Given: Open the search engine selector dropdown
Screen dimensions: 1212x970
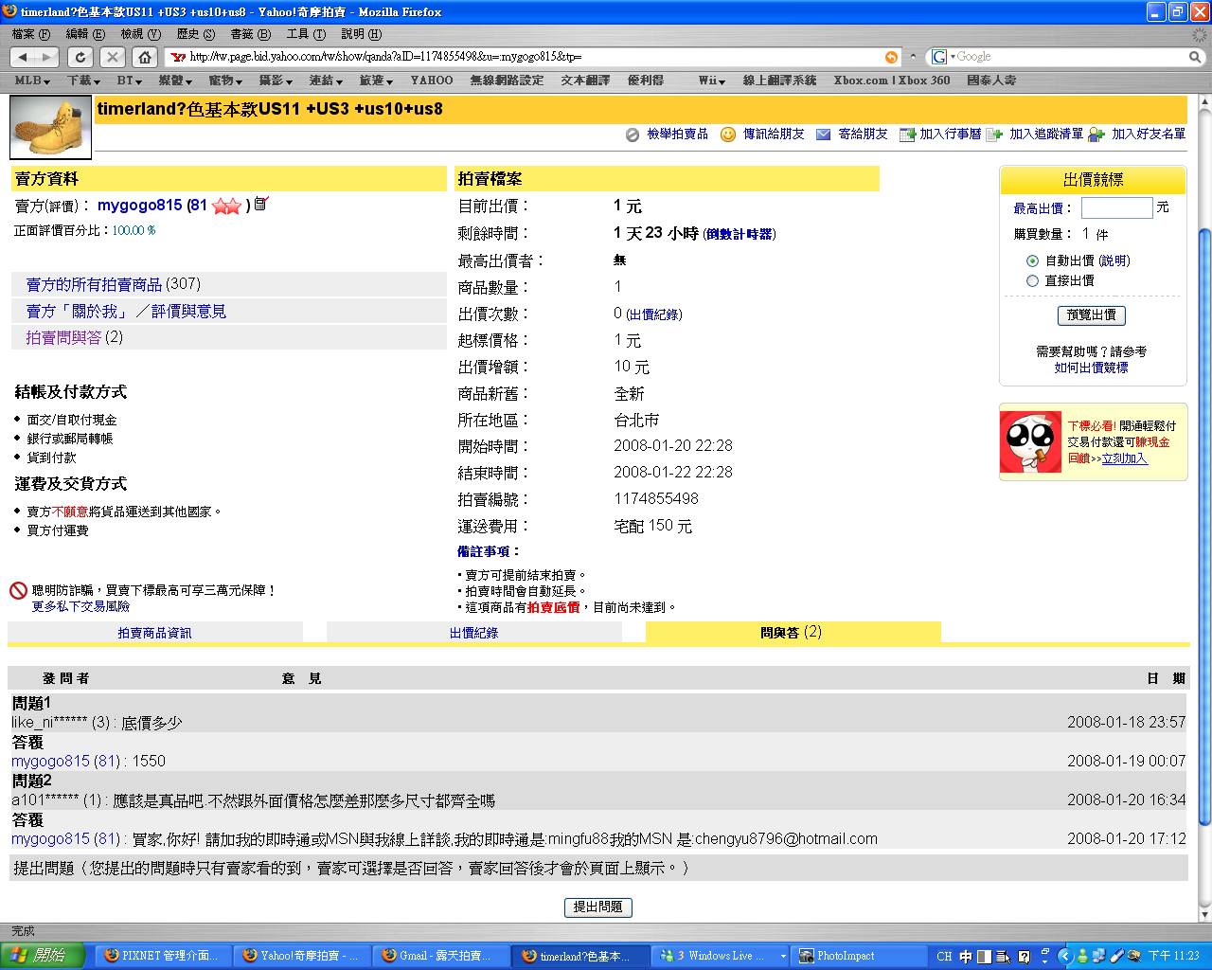Looking at the screenshot, I should tap(943, 57).
